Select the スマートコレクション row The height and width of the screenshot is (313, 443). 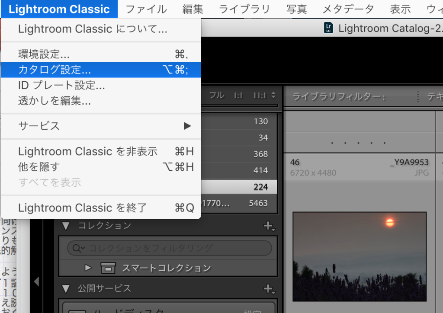(x=168, y=268)
